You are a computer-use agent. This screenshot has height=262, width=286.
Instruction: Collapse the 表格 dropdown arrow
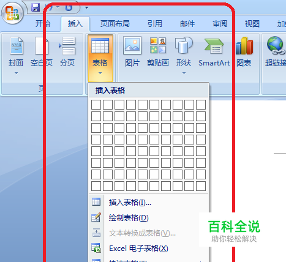pyautogui.click(x=100, y=73)
